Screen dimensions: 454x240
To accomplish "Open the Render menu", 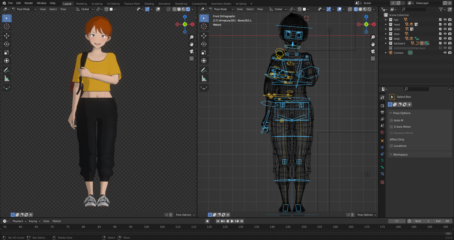I will tap(29, 3).
